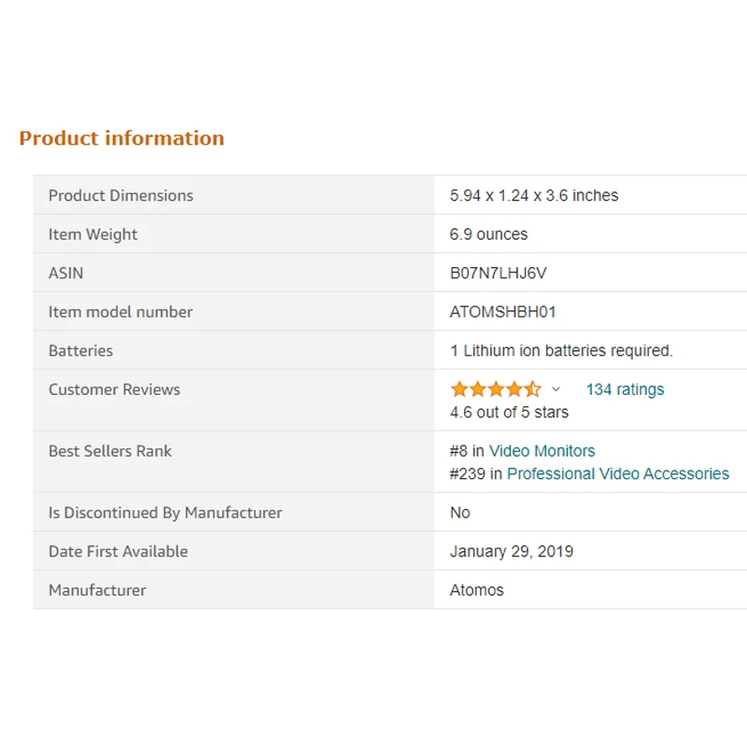Click the Is Discontinued By Manufacturer label

(165, 513)
